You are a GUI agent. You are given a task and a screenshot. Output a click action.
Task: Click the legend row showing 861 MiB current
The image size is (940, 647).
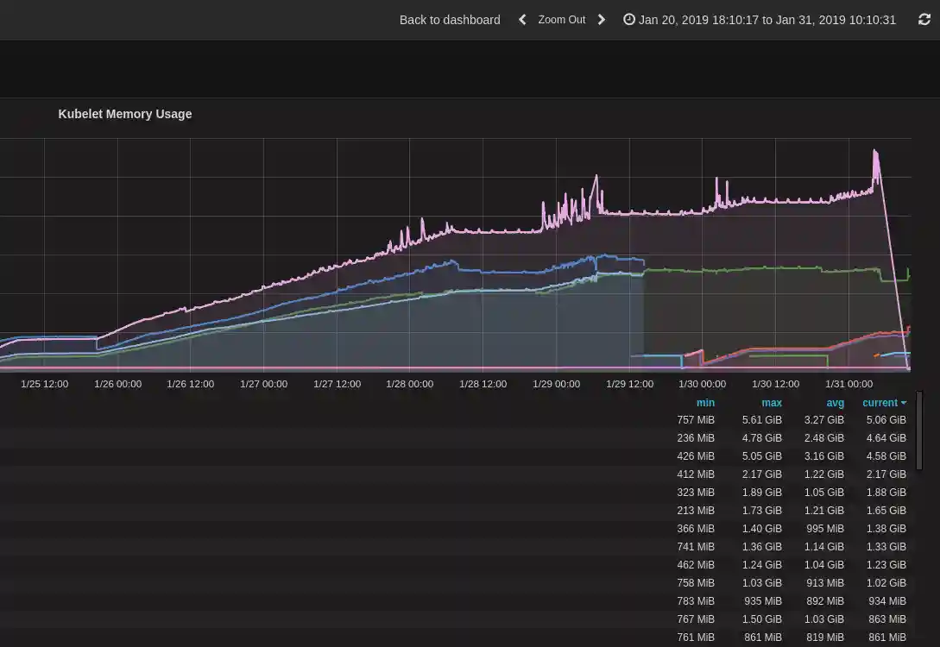886,638
